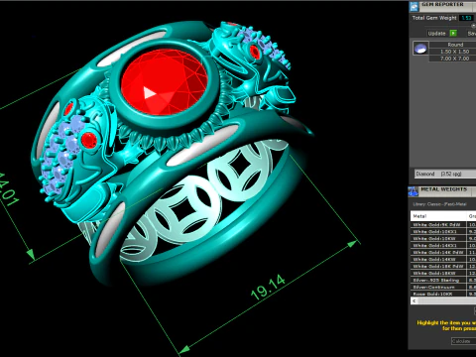Select the 1.50 X 1.50 gem size row
Screen dimensions: 476x357
454,52
